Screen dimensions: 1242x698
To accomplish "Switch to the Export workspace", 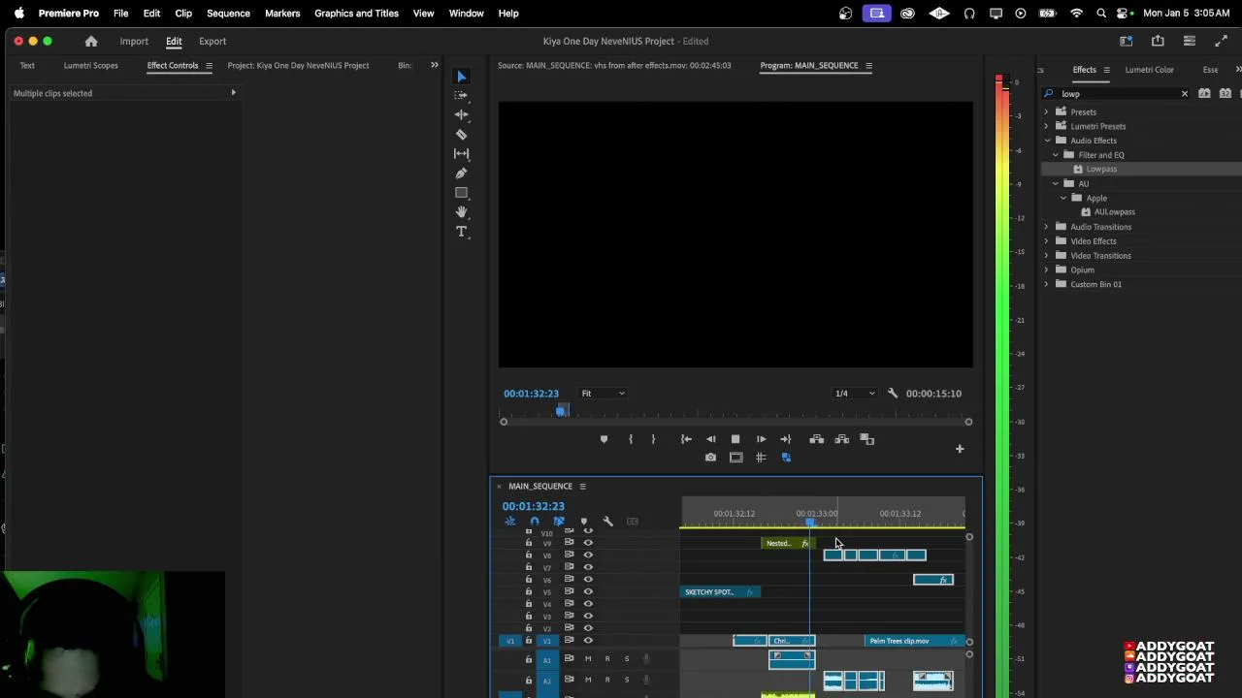I will coord(212,42).
